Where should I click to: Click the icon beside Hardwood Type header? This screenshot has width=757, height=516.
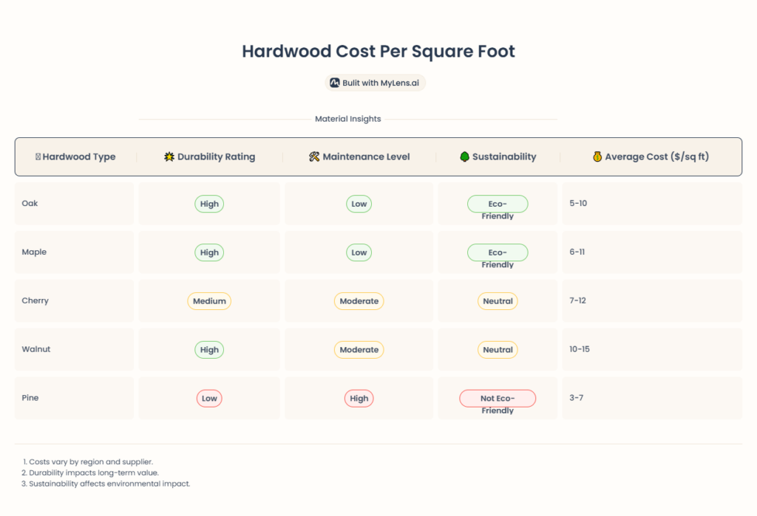pos(38,156)
